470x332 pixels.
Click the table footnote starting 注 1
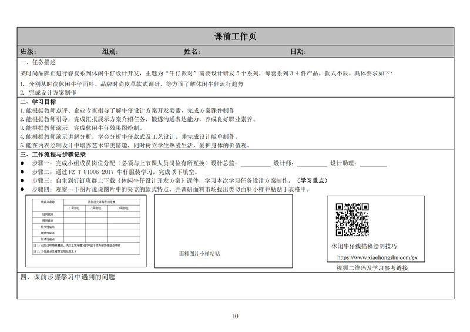[77, 245]
